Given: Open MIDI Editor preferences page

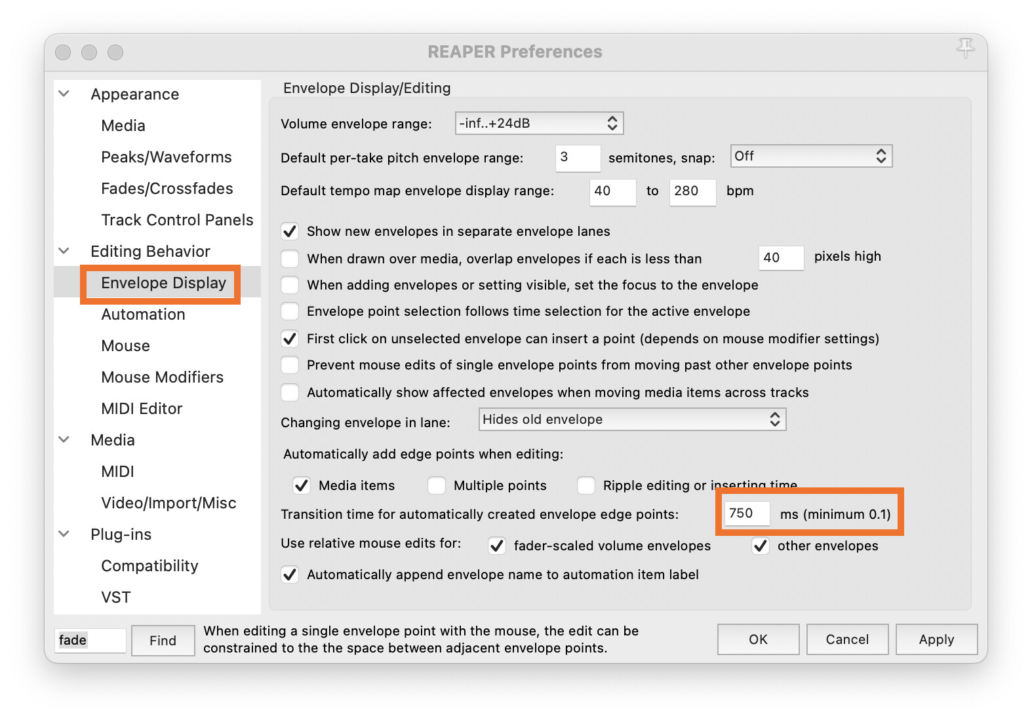Looking at the screenshot, I should coord(142,408).
